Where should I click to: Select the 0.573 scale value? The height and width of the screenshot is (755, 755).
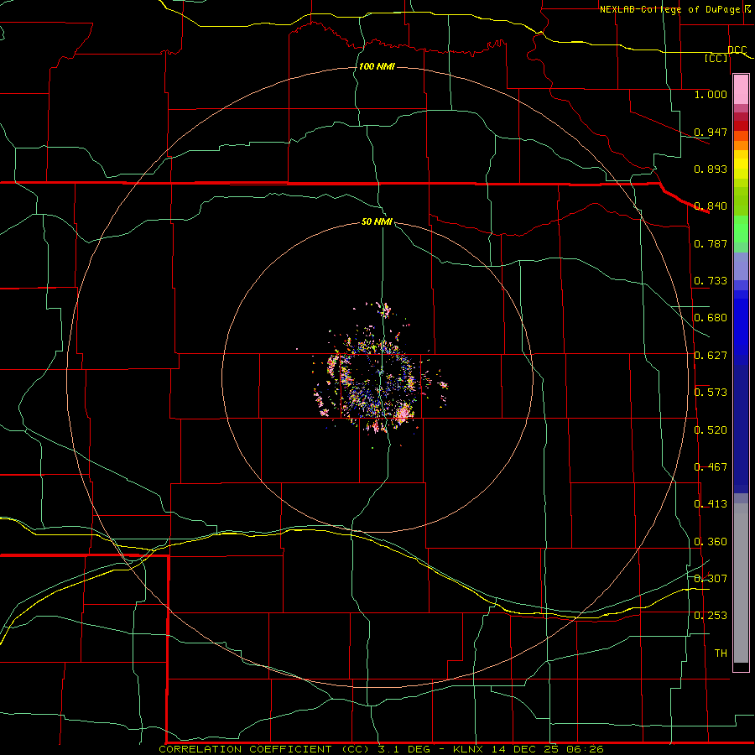coord(711,393)
